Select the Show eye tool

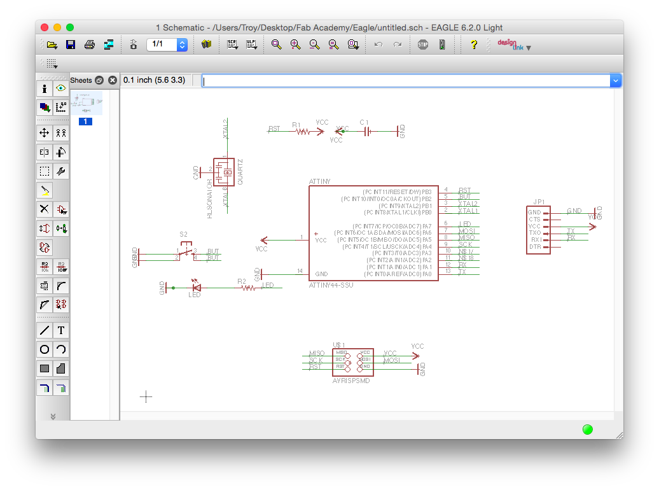pyautogui.click(x=61, y=88)
